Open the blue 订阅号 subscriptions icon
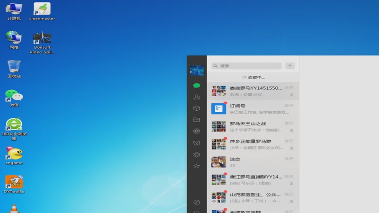The image size is (379, 213). [218, 108]
